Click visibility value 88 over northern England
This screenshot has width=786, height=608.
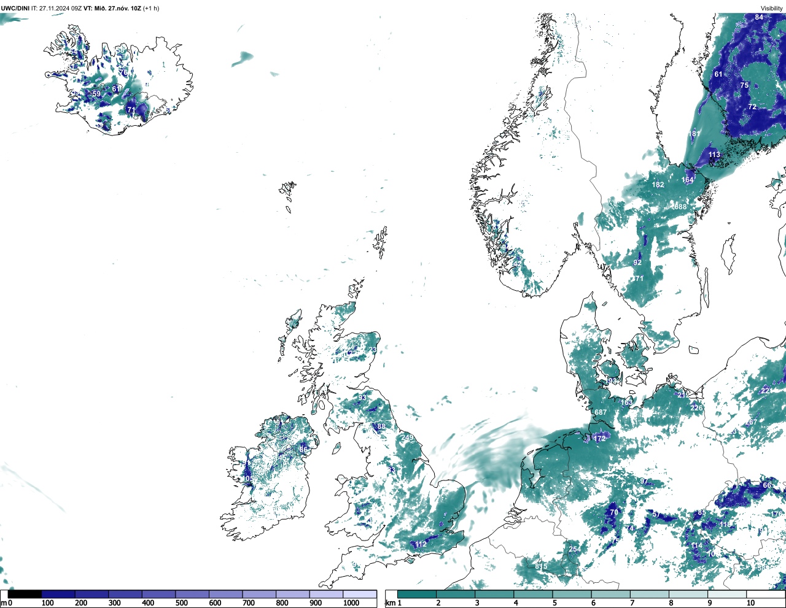coord(381,426)
